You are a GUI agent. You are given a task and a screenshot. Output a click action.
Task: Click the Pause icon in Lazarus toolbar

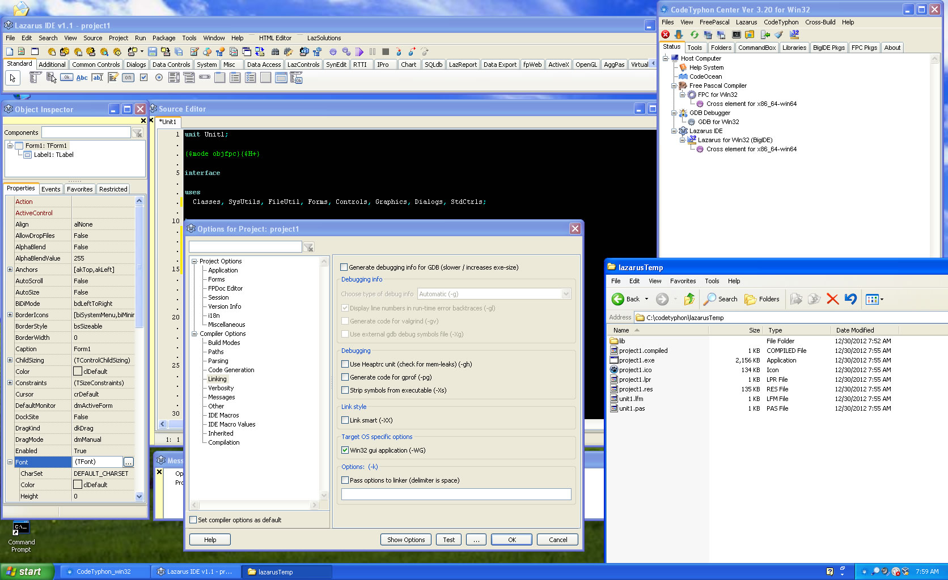point(373,52)
